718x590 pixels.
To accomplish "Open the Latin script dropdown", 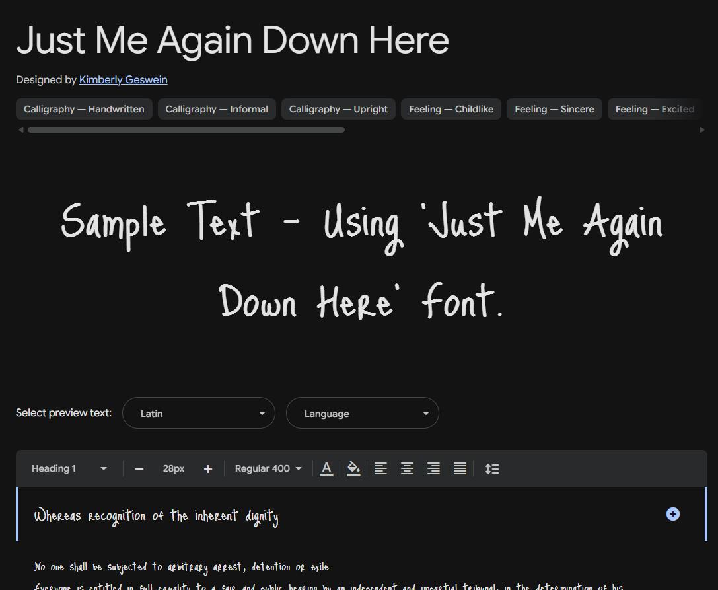I will 199,413.
